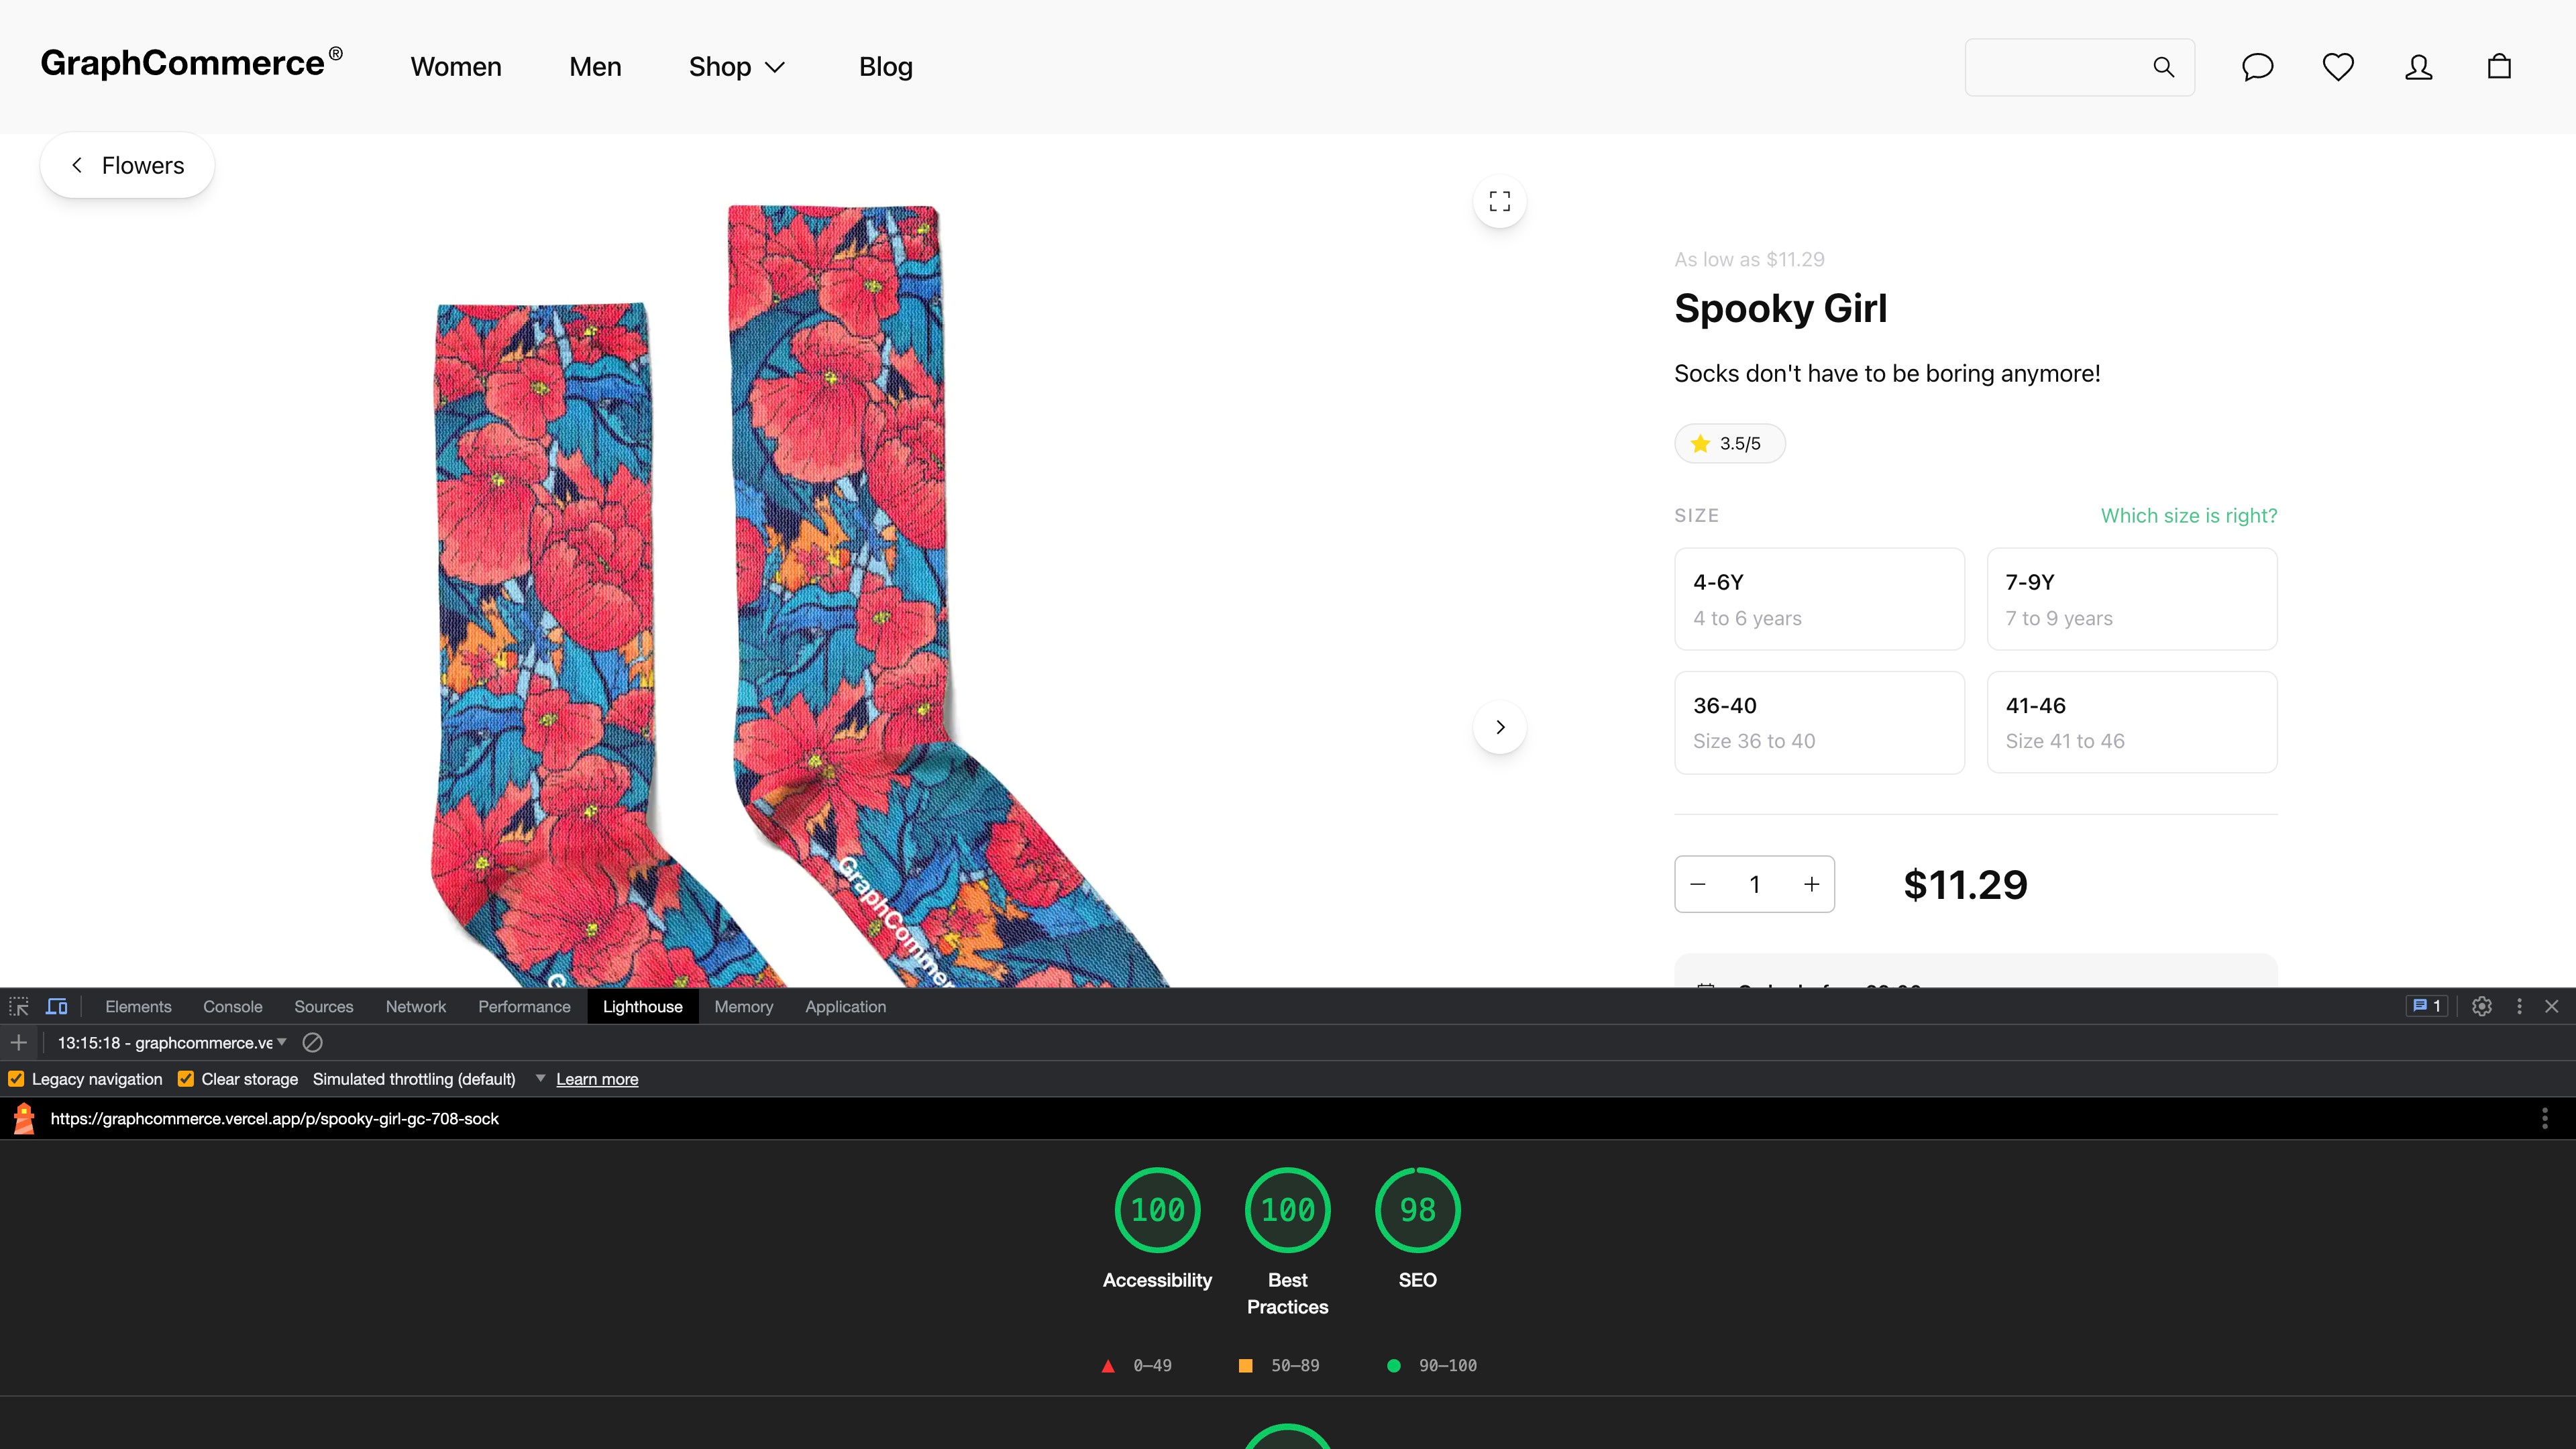Activate the DevTools inspect element picker
Viewport: 2576px width, 1449px height.
[x=19, y=1007]
